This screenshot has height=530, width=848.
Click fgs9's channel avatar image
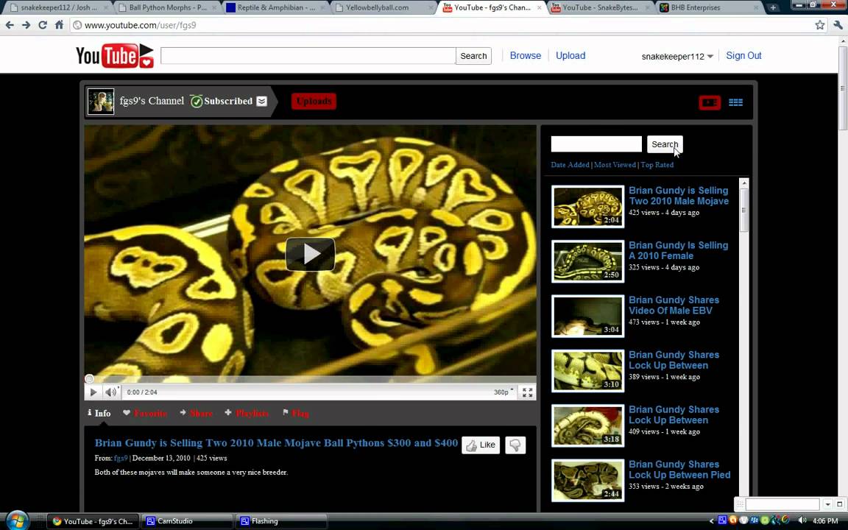coord(101,101)
